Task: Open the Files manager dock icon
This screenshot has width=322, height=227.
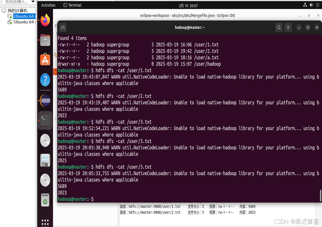Action: (45, 40)
